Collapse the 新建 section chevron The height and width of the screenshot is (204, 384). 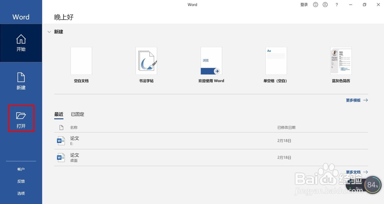point(49,32)
